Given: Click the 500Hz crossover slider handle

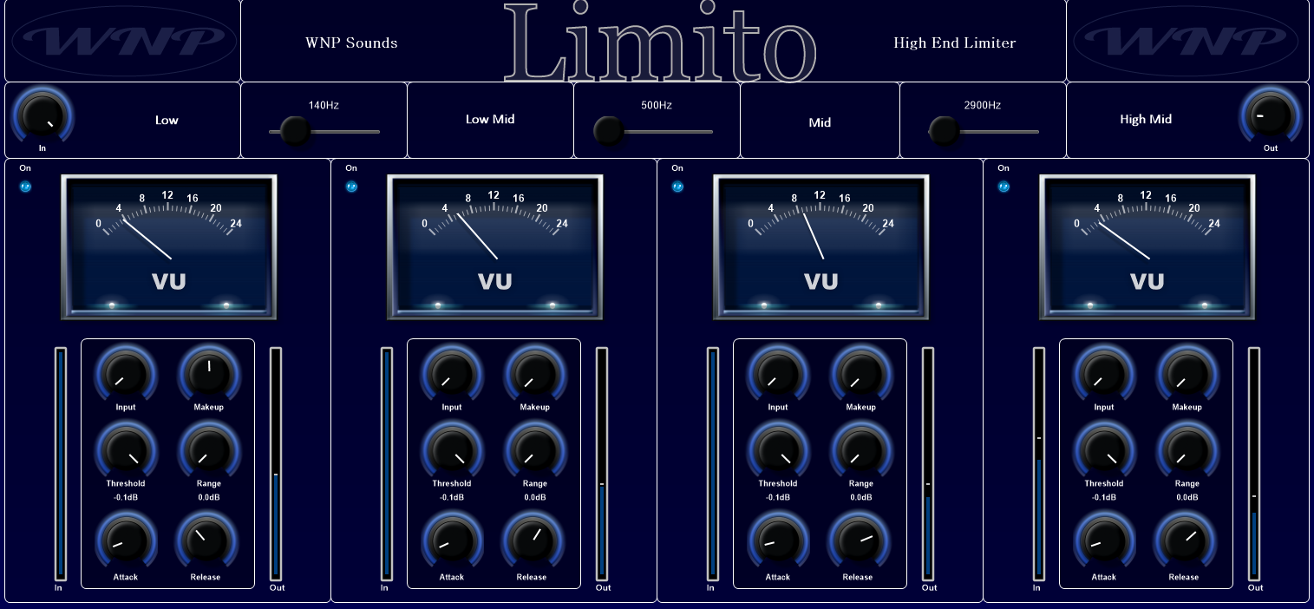Looking at the screenshot, I should pos(609,132).
